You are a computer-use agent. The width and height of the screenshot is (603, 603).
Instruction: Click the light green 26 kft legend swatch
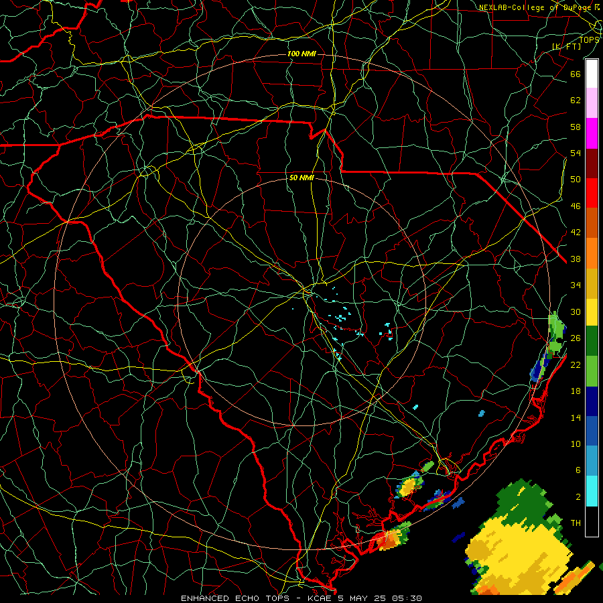(592, 371)
